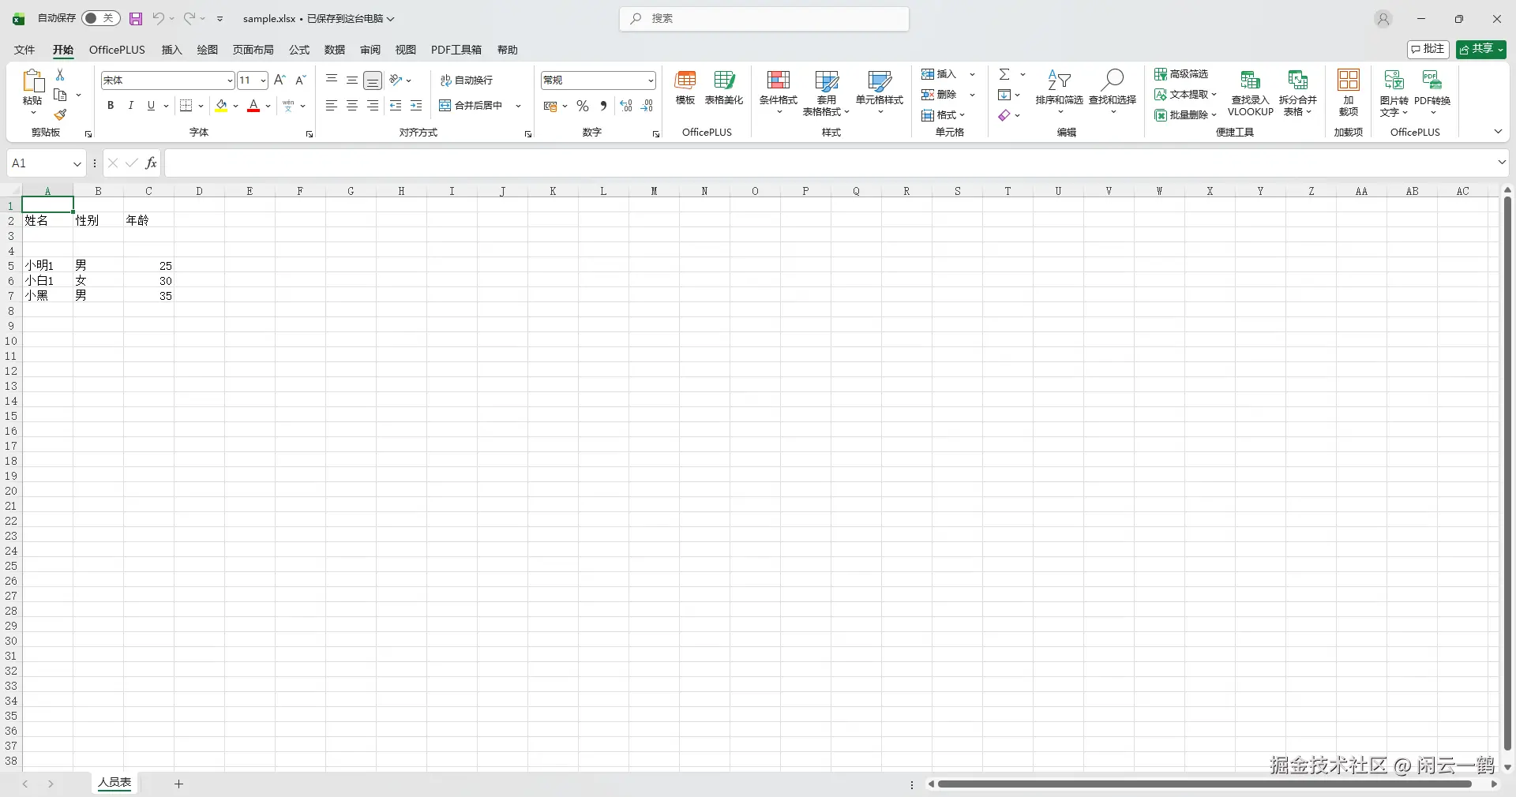Open 套用表格格式 dropdown
The width and height of the screenshot is (1516, 797).
826,93
